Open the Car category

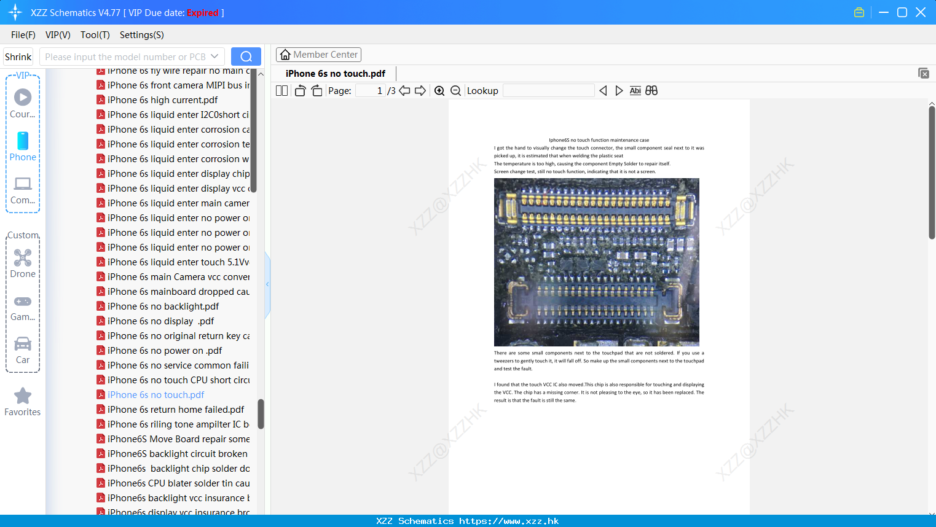pos(23,350)
